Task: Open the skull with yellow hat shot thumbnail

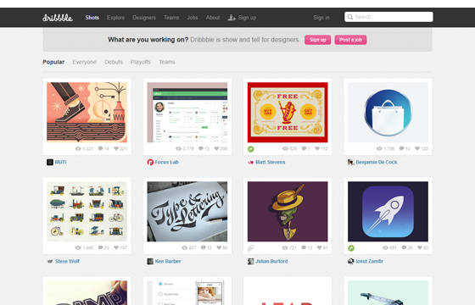Action: coord(288,212)
